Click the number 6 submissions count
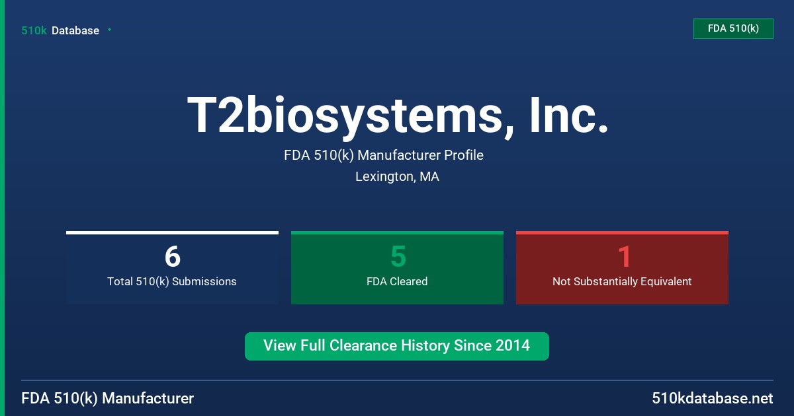 tap(172, 257)
